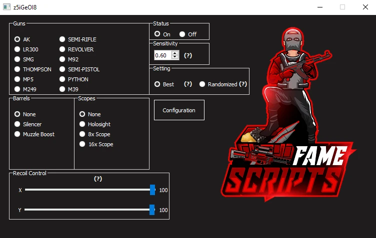Choose SMG from the Guns list
This screenshot has height=238, width=376.
pos(24,59)
